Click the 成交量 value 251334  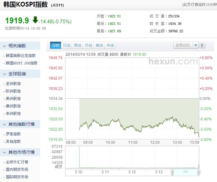[174, 16]
